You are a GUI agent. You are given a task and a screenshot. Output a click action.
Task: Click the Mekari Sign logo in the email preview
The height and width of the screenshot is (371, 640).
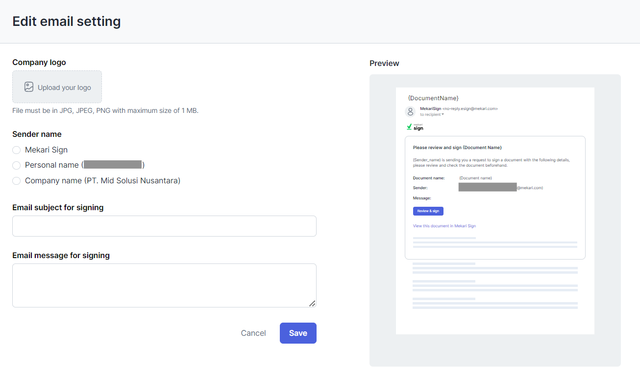pos(415,127)
